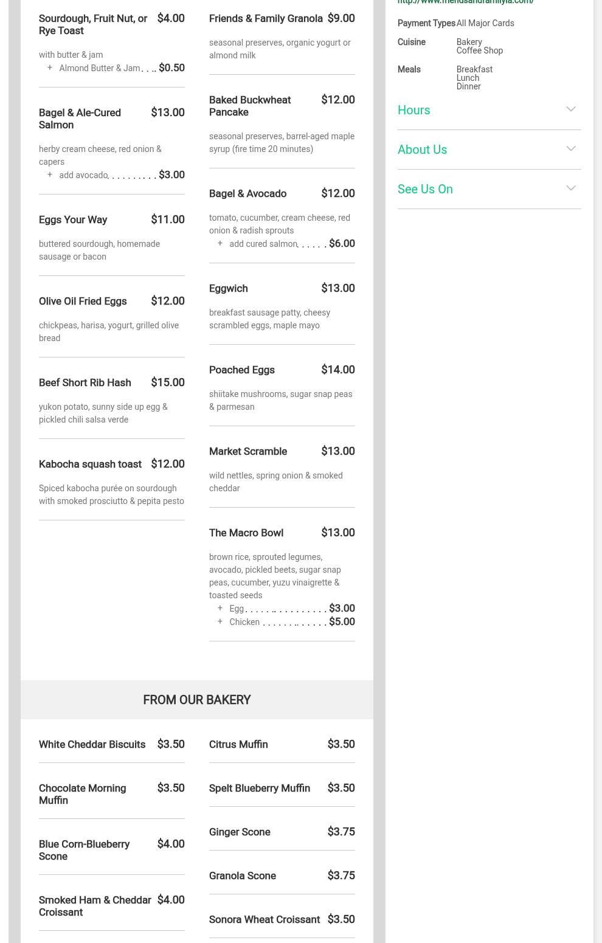Click the Baked Buckwheat Pancake title
Viewport: 602px width, 943px height.
point(250,106)
